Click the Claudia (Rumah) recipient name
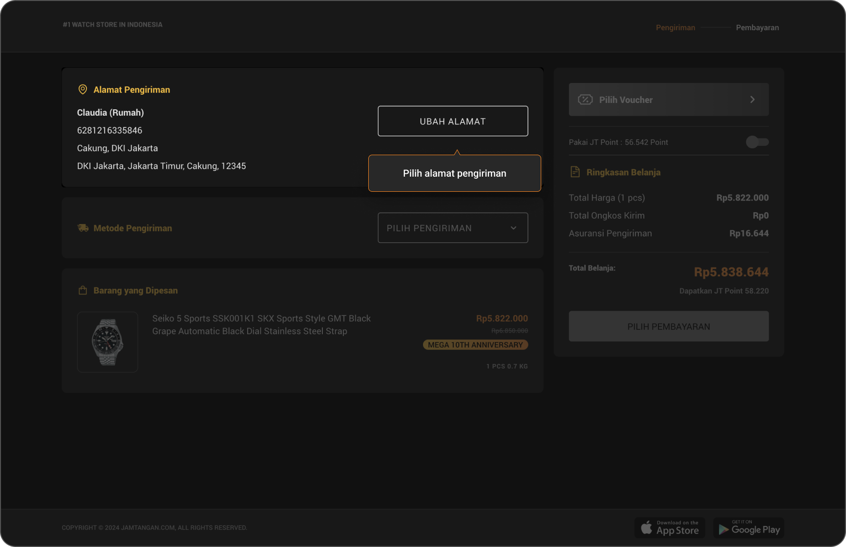 tap(110, 113)
